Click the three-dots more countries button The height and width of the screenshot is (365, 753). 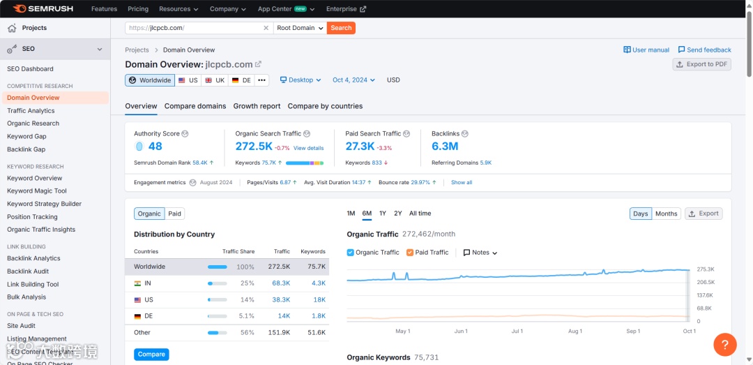(261, 80)
